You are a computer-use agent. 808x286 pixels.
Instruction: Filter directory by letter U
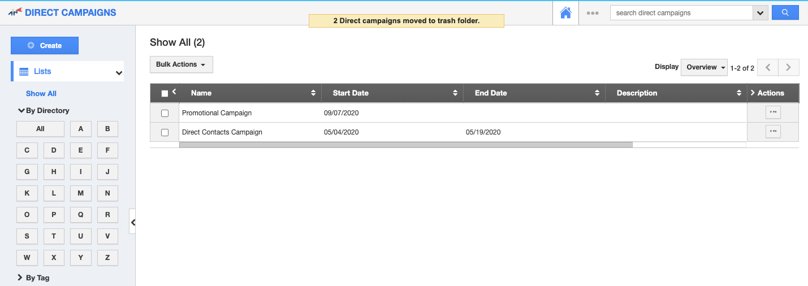(81, 236)
